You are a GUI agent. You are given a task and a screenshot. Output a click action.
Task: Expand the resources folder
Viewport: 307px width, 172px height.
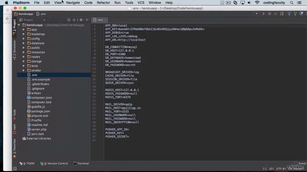(24, 52)
